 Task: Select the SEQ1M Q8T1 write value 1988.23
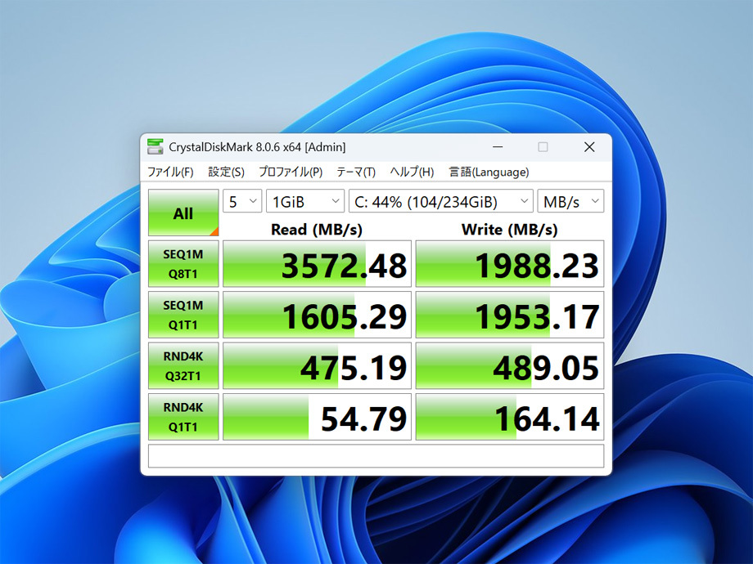[x=510, y=264]
